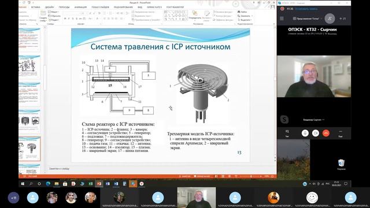Select the circuit-diagram slide thumbnail
This screenshot has width=370, height=208.
pyautogui.click(x=29, y=67)
